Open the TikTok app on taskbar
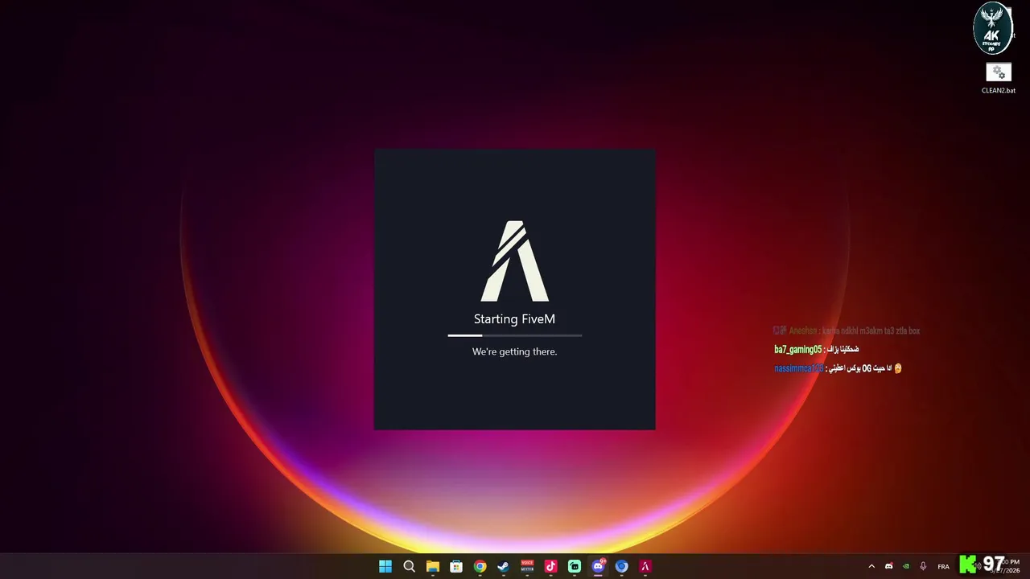1030x579 pixels. 550,566
